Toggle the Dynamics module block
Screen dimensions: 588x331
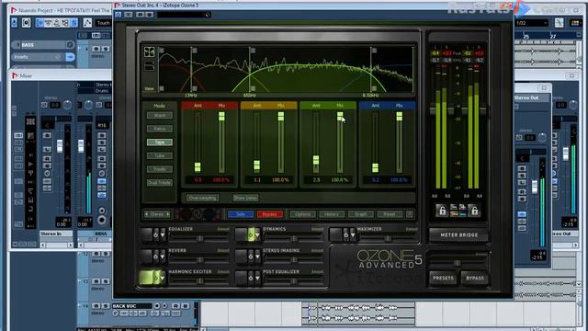(241, 235)
